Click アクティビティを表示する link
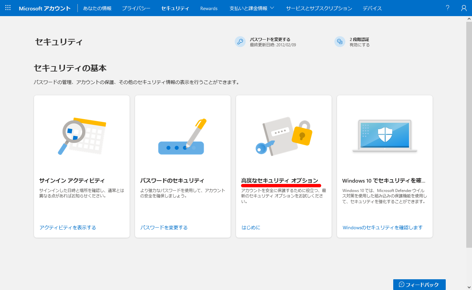Image resolution: width=472 pixels, height=290 pixels. point(68,228)
